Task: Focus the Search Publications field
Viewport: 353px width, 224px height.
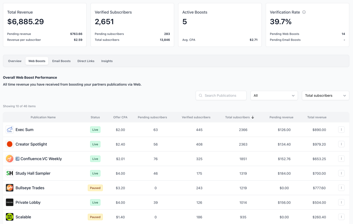Action: click(x=221, y=95)
